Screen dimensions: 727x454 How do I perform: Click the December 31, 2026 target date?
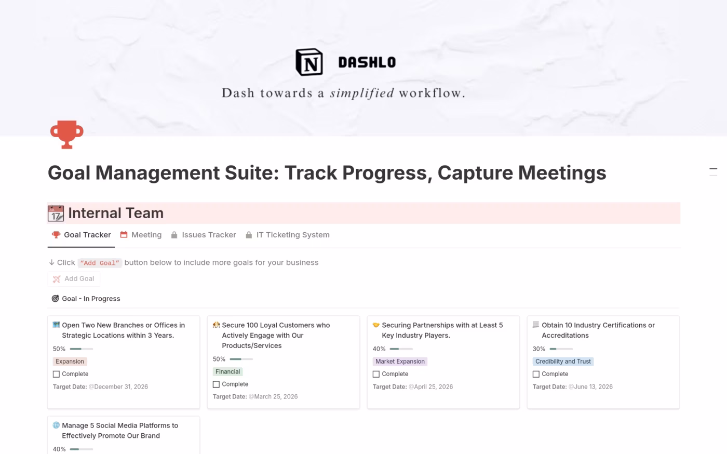tap(118, 387)
